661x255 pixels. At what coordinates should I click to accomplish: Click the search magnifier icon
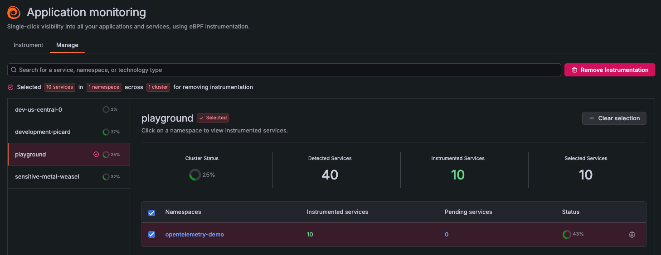(x=14, y=70)
